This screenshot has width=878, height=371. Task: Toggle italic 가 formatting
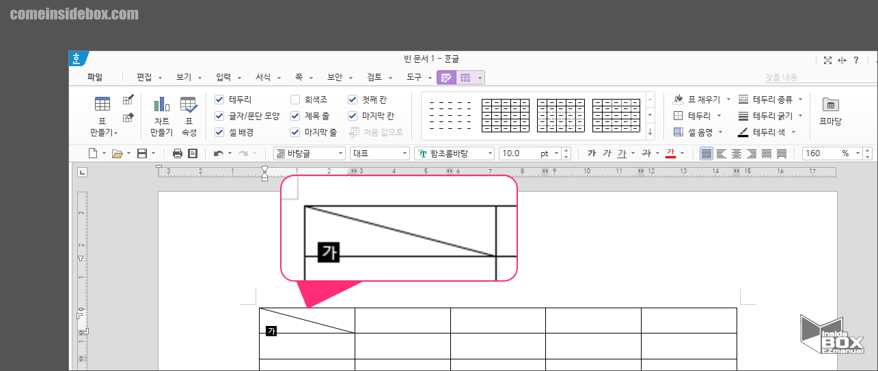(607, 153)
